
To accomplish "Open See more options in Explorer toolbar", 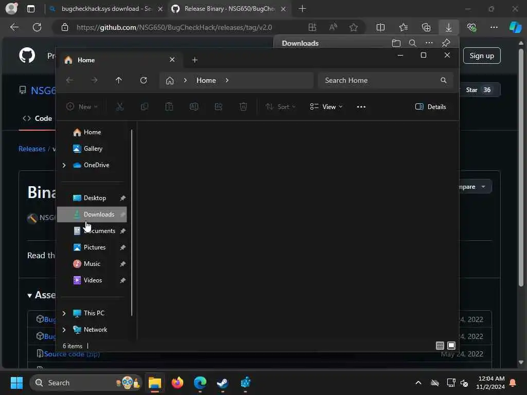I will click(361, 107).
